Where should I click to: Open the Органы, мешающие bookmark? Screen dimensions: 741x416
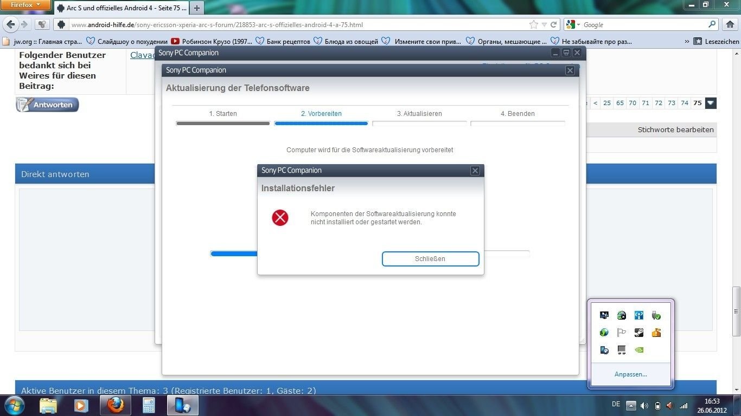point(506,41)
